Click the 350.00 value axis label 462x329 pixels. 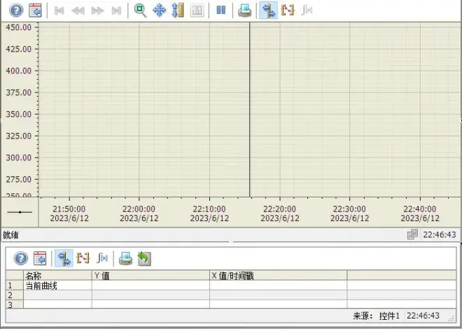pyautogui.click(x=19, y=114)
